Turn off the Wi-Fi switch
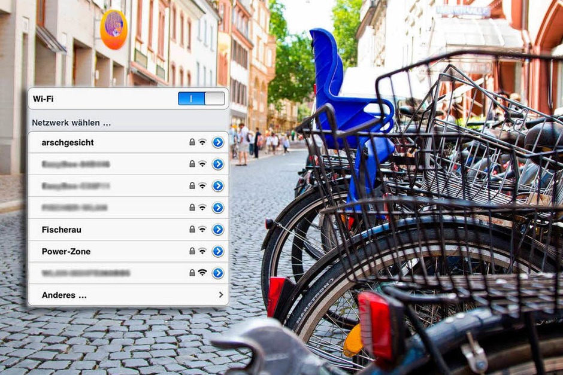The width and height of the screenshot is (563, 375). pyautogui.click(x=201, y=98)
